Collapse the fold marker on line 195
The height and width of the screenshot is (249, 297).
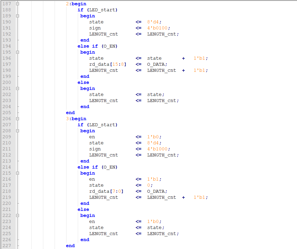pyautogui.click(x=17, y=52)
